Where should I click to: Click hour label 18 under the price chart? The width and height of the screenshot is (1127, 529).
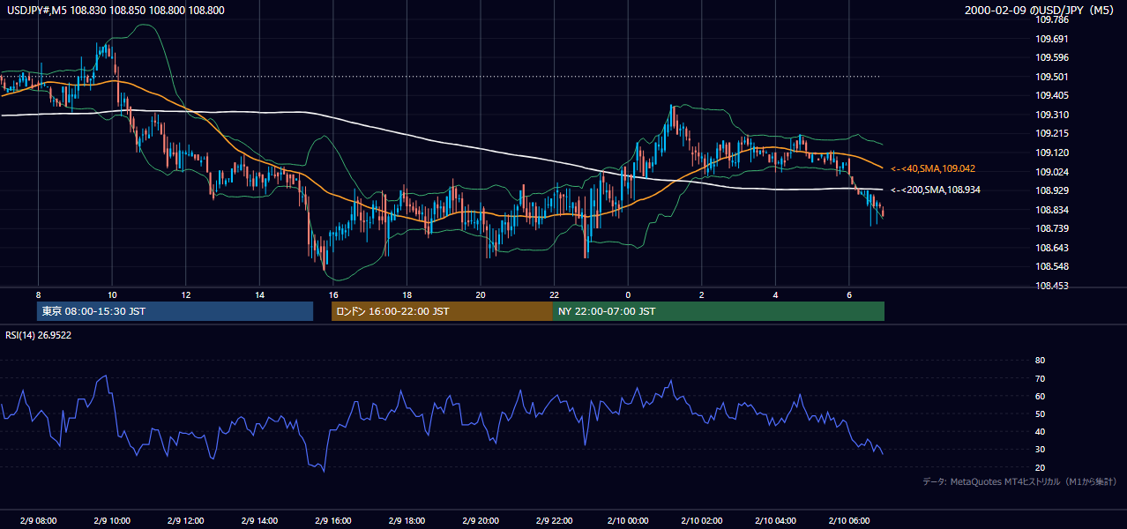click(x=407, y=294)
